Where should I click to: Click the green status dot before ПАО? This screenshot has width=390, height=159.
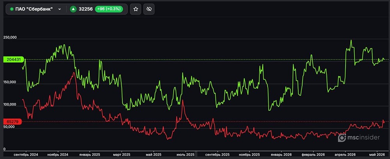[12, 9]
